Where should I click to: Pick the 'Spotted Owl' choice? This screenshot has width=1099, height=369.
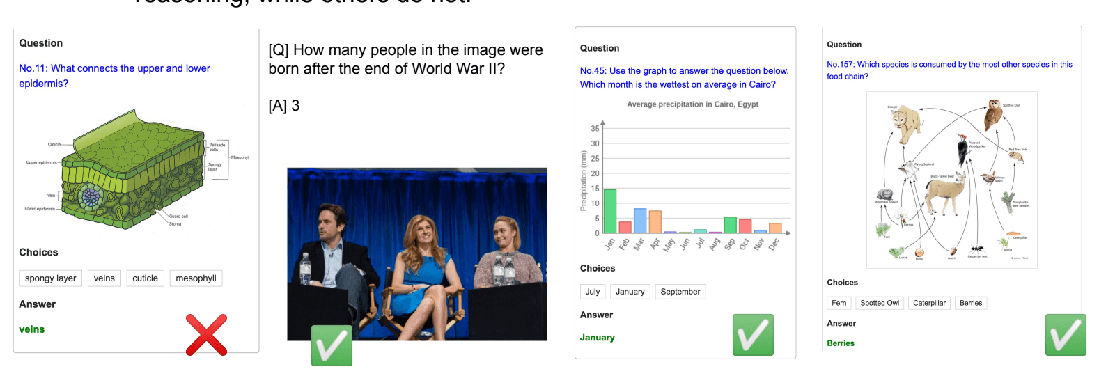tap(880, 303)
